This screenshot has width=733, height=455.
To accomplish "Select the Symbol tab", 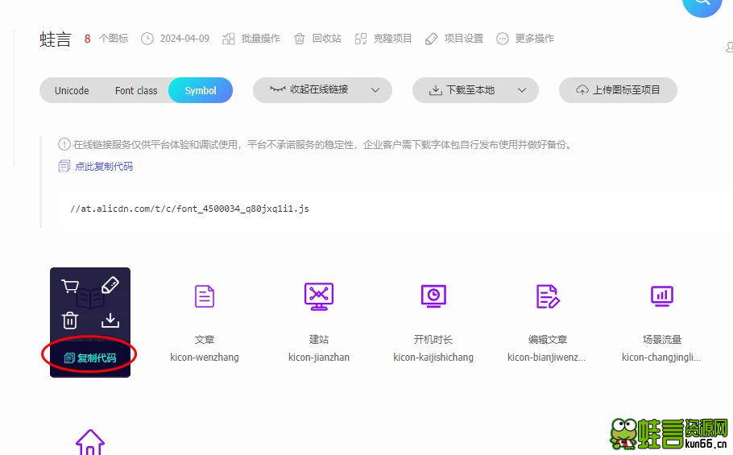I will 201,90.
